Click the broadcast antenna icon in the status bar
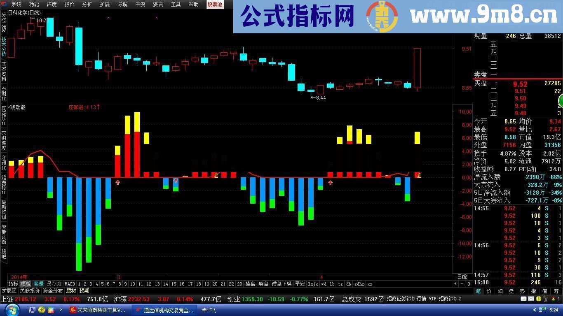 coord(545,299)
